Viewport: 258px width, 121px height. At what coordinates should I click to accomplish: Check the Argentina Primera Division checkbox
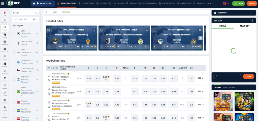click(14, 79)
